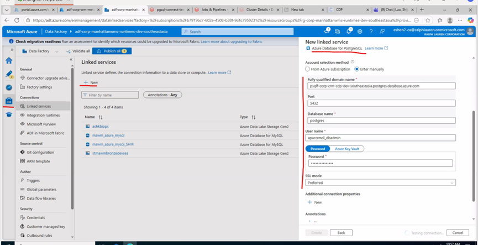Add new additional connection property
This screenshot has height=245, width=478.
click(314, 202)
